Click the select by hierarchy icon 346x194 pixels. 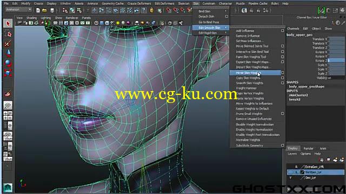[x=65, y=10]
